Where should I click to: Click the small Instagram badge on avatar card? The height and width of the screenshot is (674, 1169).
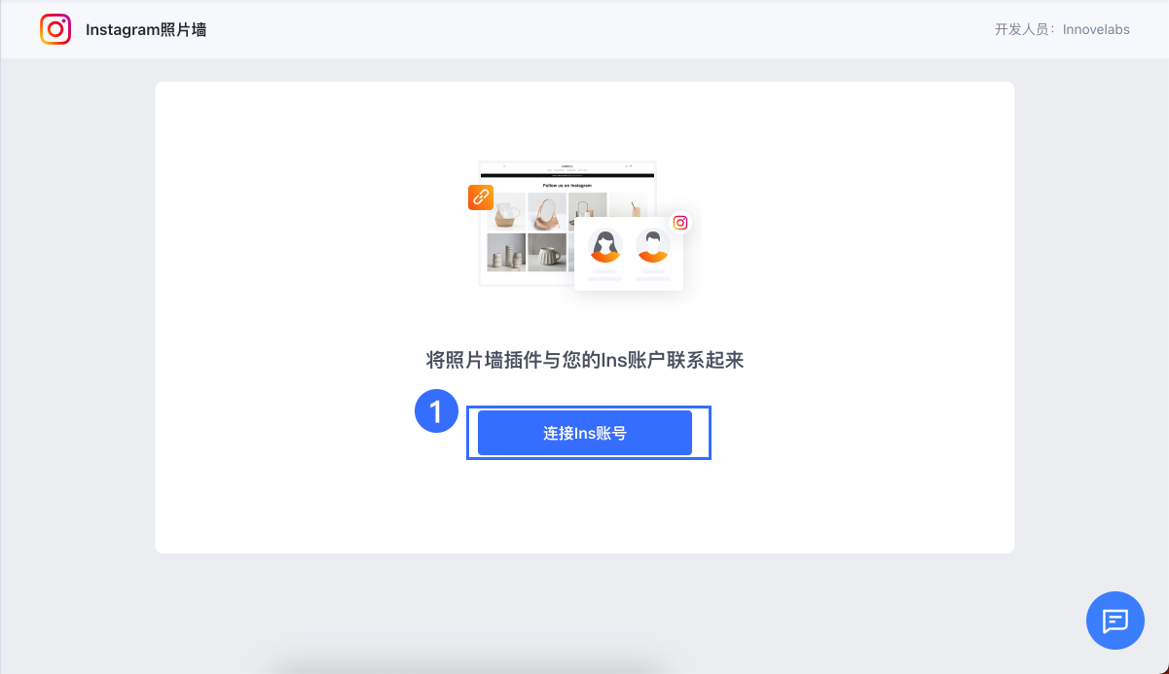680,222
